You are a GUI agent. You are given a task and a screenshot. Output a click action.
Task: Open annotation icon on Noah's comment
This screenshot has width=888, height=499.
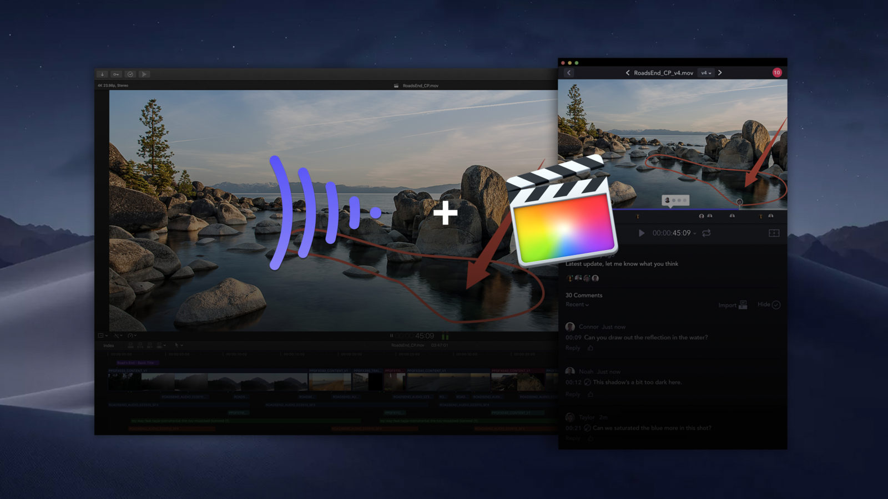pos(587,382)
